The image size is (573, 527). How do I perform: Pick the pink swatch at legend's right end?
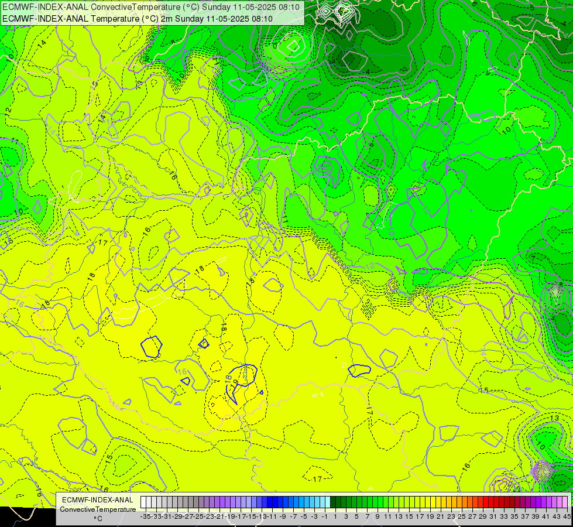[565, 502]
